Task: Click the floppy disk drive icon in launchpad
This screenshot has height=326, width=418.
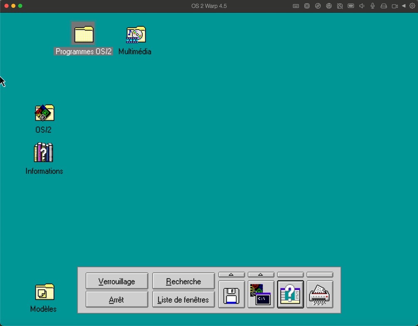Action: tap(231, 295)
